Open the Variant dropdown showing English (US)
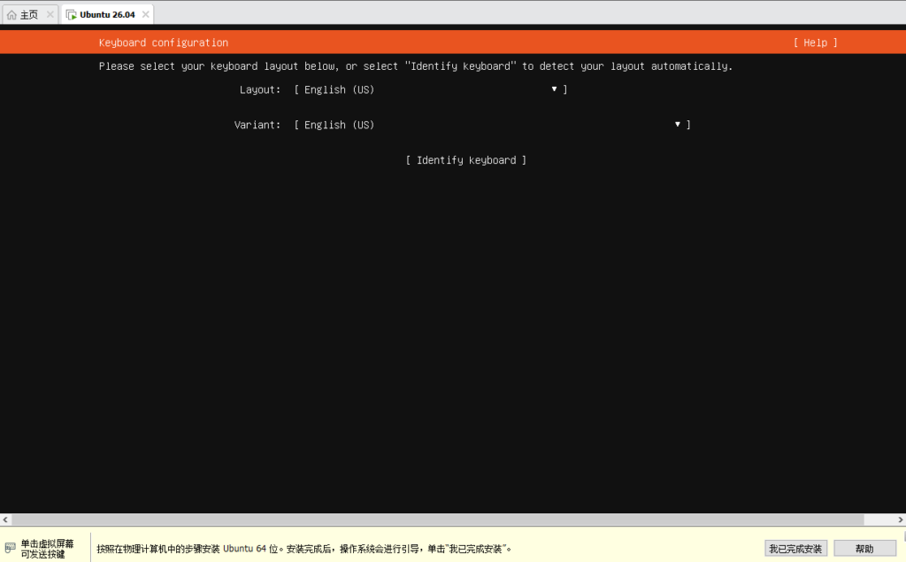906x562 pixels. click(492, 125)
